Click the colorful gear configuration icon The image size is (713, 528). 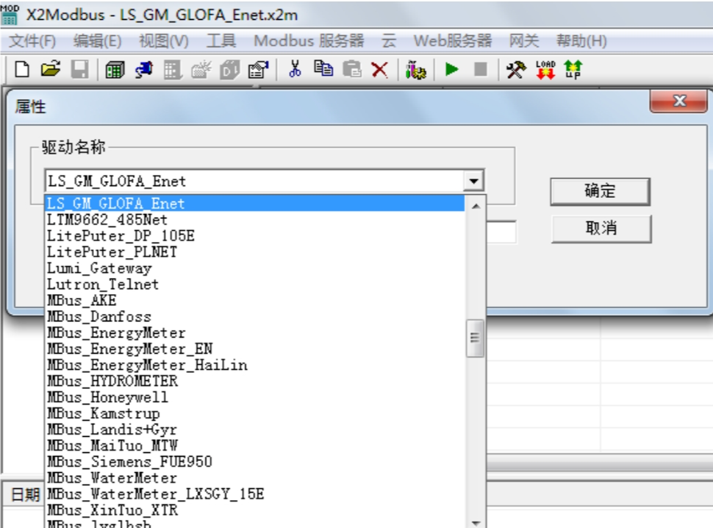[x=415, y=70]
